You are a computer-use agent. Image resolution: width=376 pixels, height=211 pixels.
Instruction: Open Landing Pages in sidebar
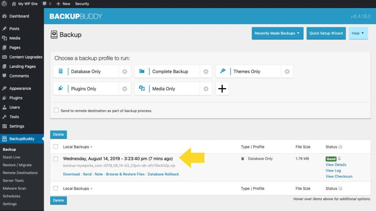pos(22,66)
